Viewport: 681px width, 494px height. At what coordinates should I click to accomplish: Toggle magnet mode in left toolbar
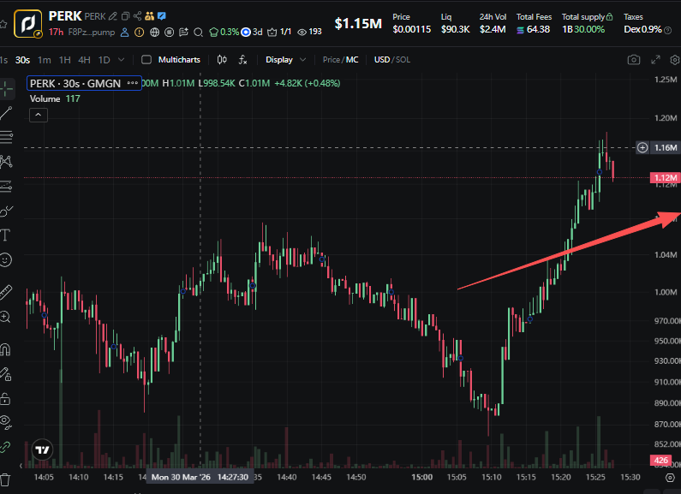pyautogui.click(x=5, y=349)
